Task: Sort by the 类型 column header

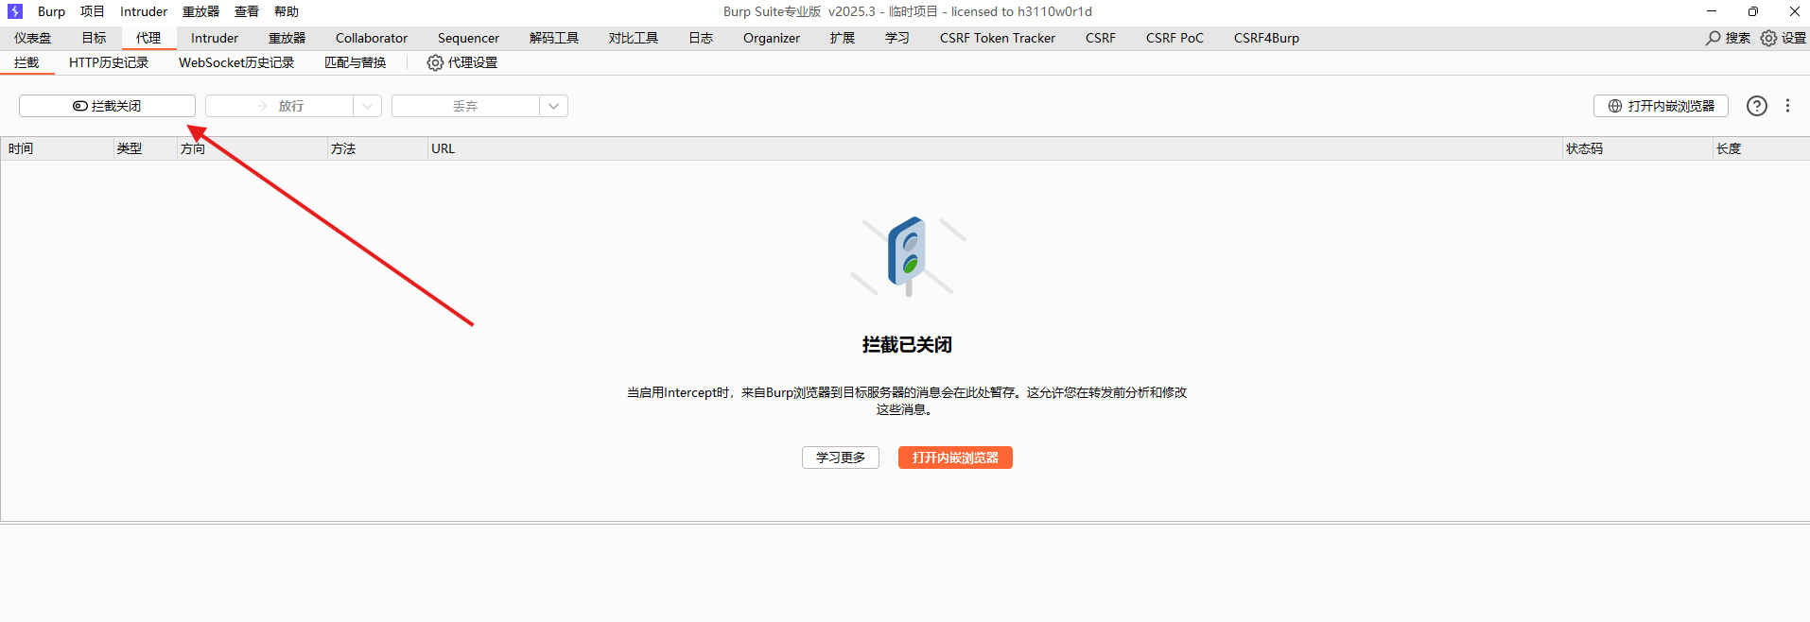Action: click(145, 148)
